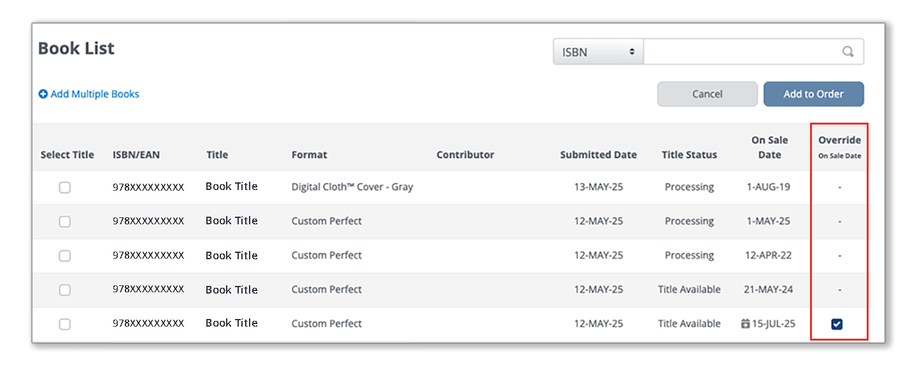This screenshot has width=917, height=366.
Task: Click Digital Cloth™ Cover - Gray format cell
Action: click(x=352, y=187)
